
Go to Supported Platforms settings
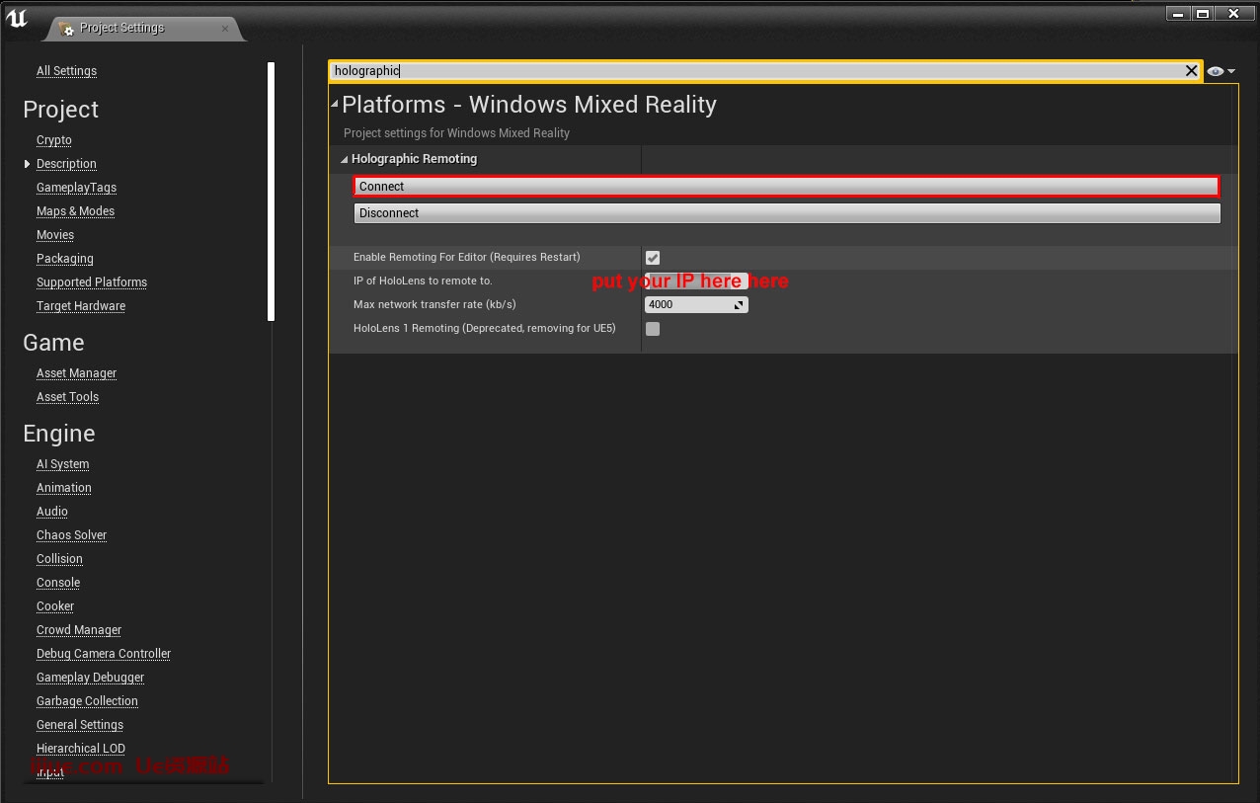tap(92, 282)
